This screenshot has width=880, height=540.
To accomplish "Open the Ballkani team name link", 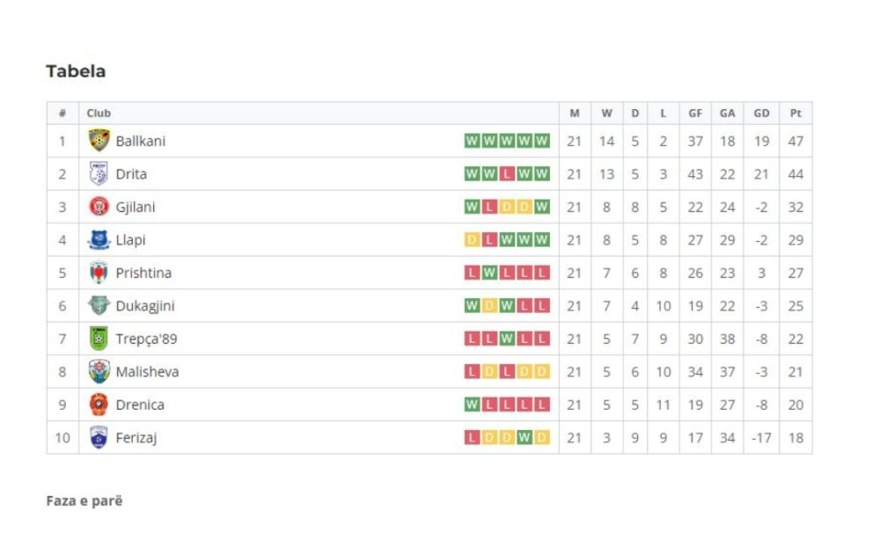I will tap(140, 142).
